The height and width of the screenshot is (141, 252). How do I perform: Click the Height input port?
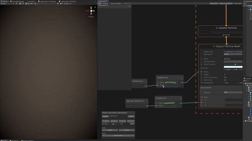pyautogui.click(x=201, y=75)
